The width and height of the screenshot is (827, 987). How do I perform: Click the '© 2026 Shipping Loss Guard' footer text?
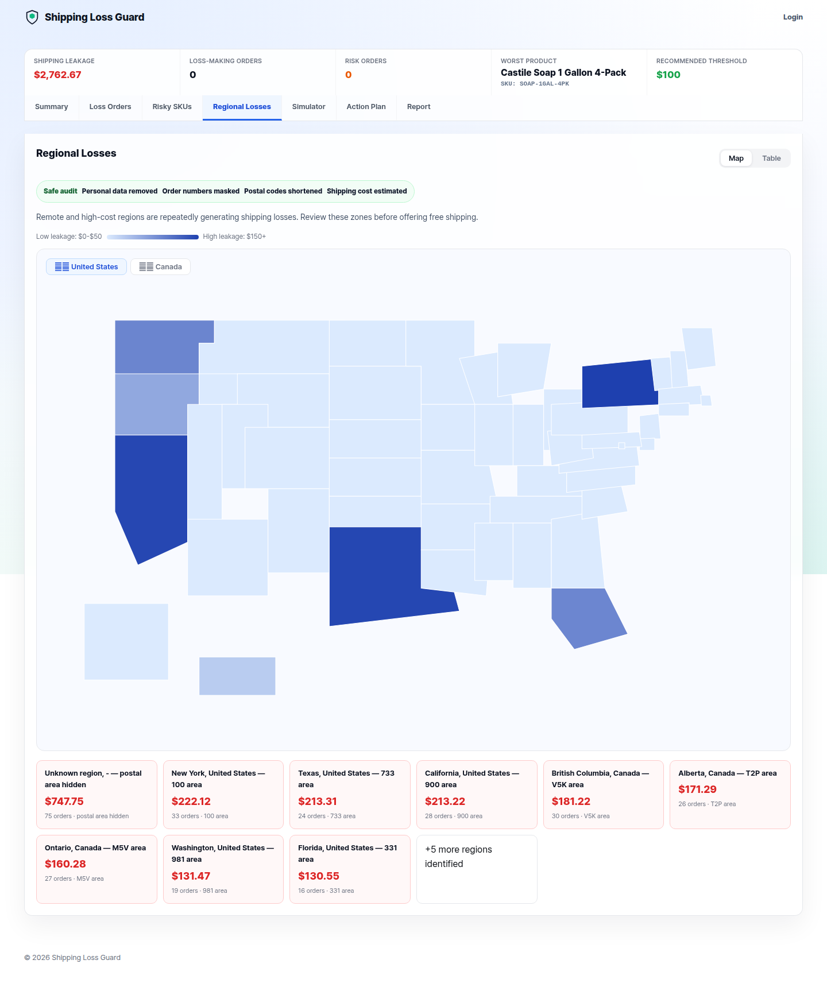tap(72, 958)
